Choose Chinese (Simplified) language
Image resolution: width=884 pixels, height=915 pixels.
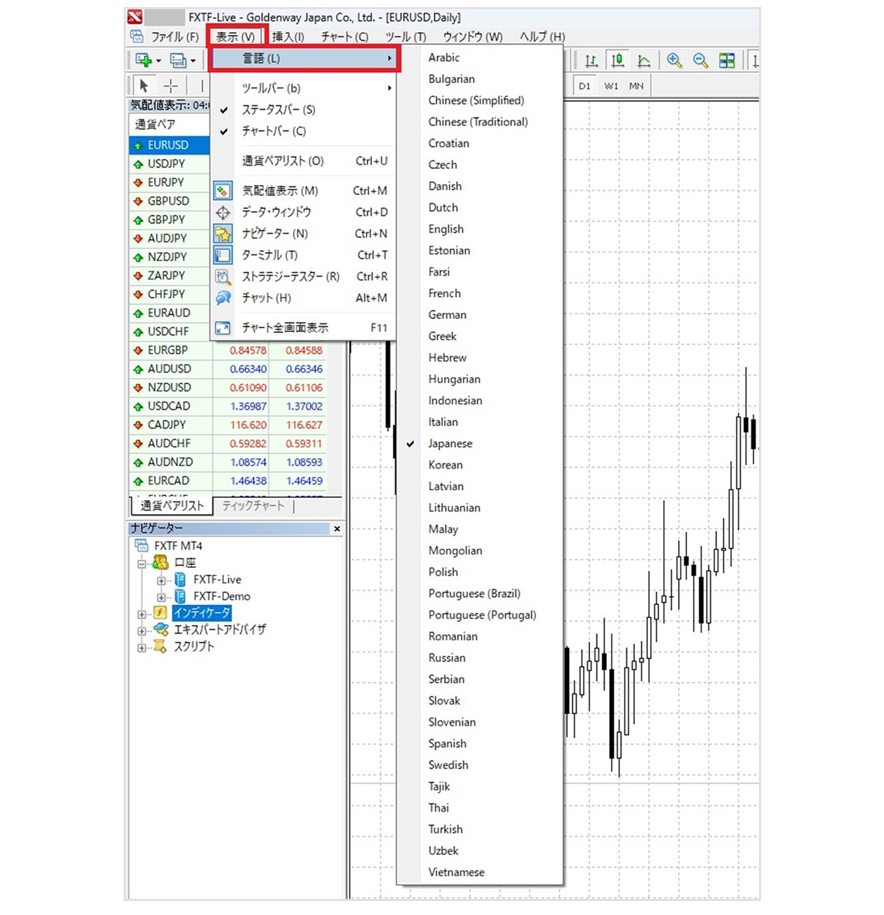(479, 101)
